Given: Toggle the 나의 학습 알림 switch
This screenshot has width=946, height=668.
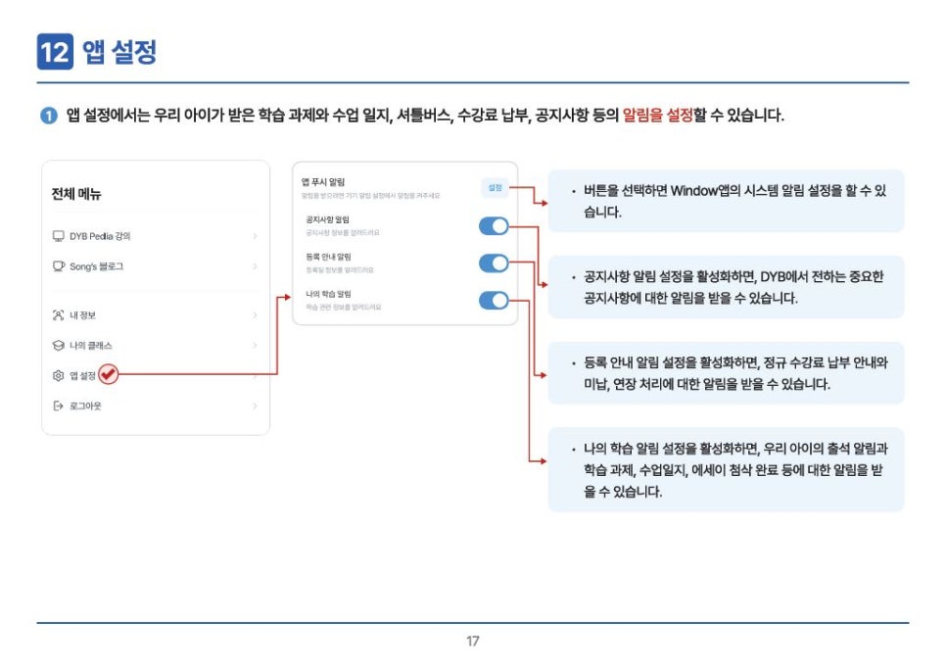Looking at the screenshot, I should click(x=495, y=300).
